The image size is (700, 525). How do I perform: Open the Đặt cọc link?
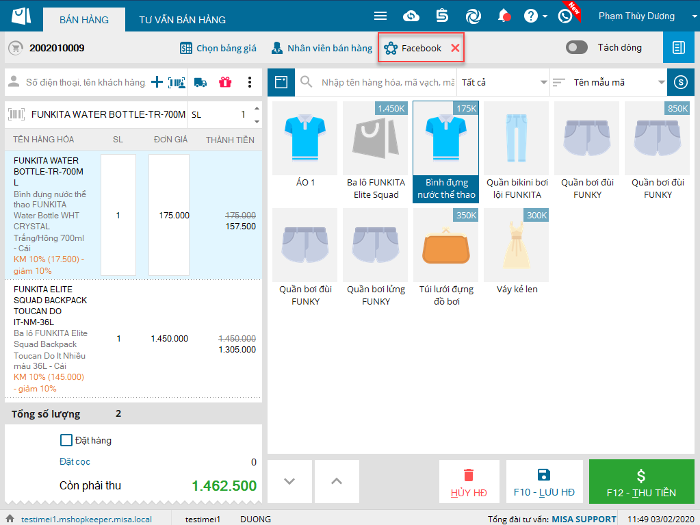point(75,461)
